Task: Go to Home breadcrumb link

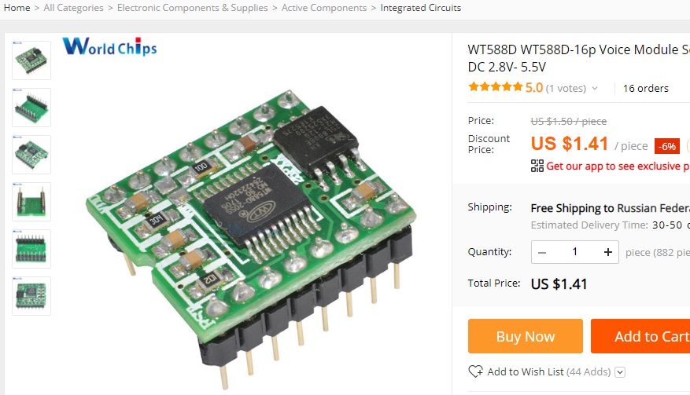Action: [17, 8]
